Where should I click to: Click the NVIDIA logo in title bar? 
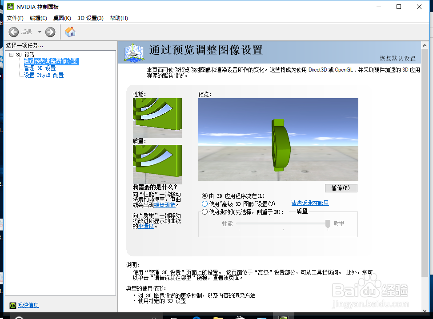click(11, 7)
